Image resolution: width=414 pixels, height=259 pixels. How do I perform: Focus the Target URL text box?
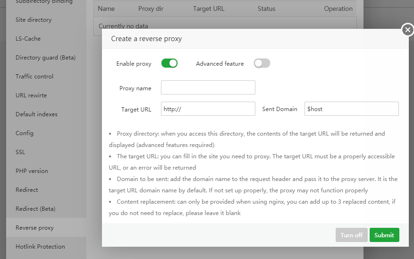208,109
